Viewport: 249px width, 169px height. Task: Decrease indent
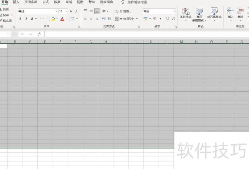coord(104,19)
